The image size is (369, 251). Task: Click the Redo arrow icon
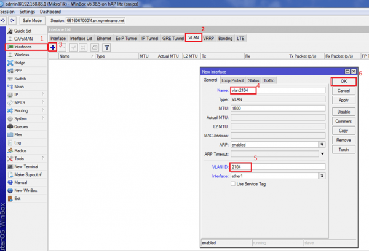coord(12,21)
